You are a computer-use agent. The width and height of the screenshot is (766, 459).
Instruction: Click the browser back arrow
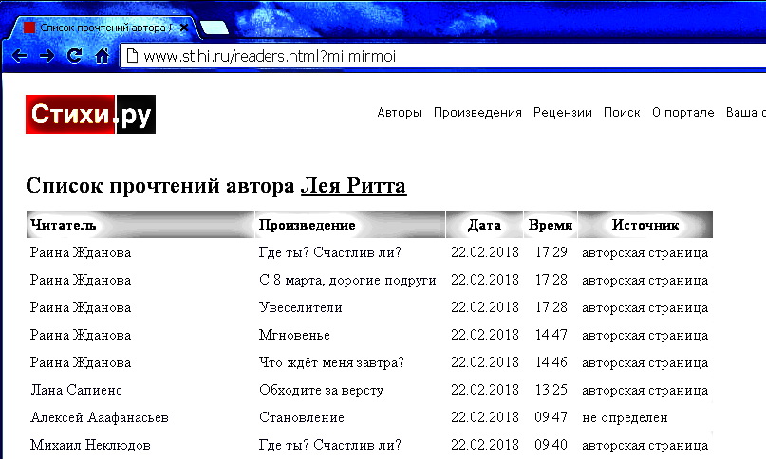click(19, 57)
